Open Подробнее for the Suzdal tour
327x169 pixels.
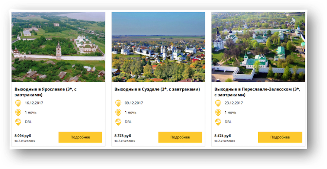coord(180,137)
